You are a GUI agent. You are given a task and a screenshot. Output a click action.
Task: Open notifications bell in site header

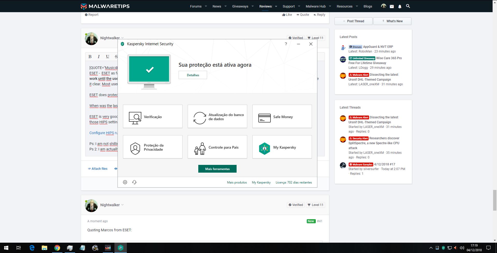tap(400, 6)
